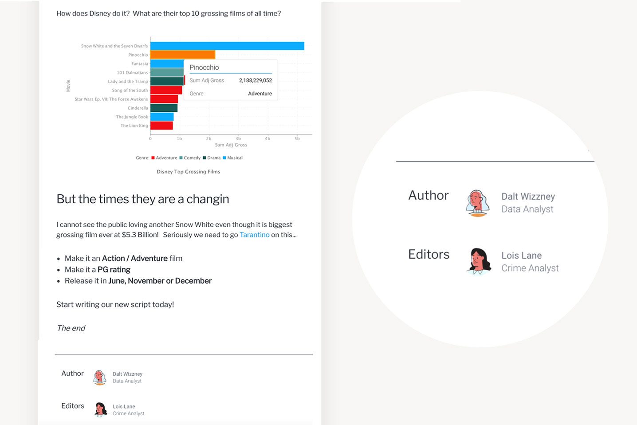The image size is (637, 425).
Task: Toggle the Musical genre in the chart legend
Action: (232, 158)
